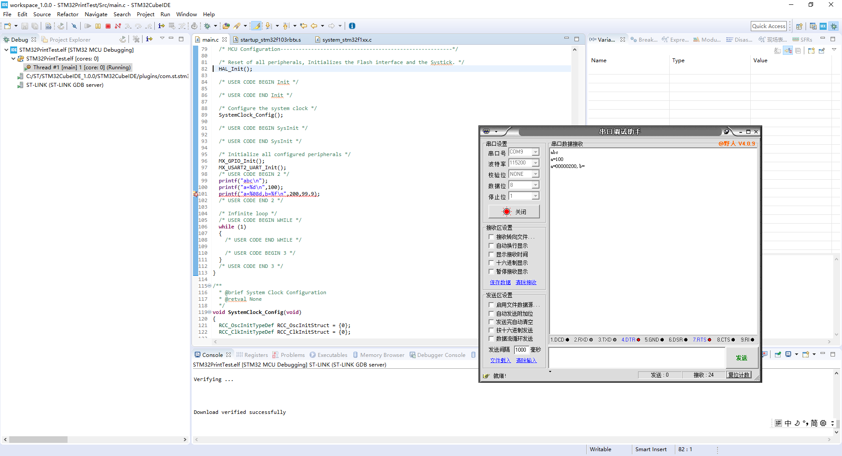Toggle the 显示接收时间 checkbox
This screenshot has height=456, width=842.
click(x=492, y=254)
